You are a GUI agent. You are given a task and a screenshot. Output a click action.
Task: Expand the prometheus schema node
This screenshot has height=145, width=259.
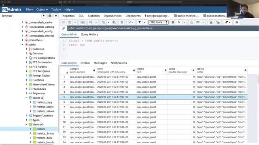pyautogui.click(x=23, y=40)
